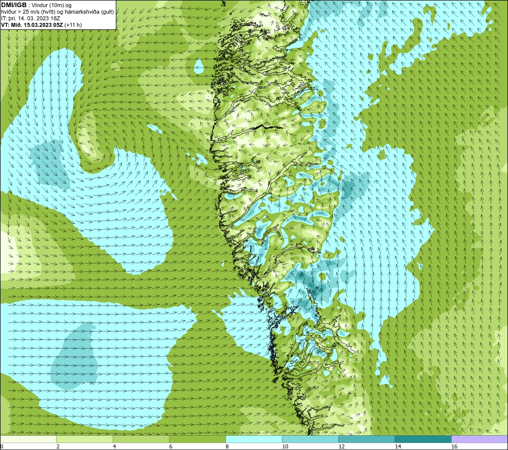Click the 0–2 m/s pale legend swatch
The height and width of the screenshot is (450, 508).
(x=28, y=439)
